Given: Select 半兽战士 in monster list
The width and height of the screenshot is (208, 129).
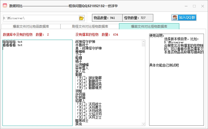Looking at the screenshot, I should [x=82, y=45].
